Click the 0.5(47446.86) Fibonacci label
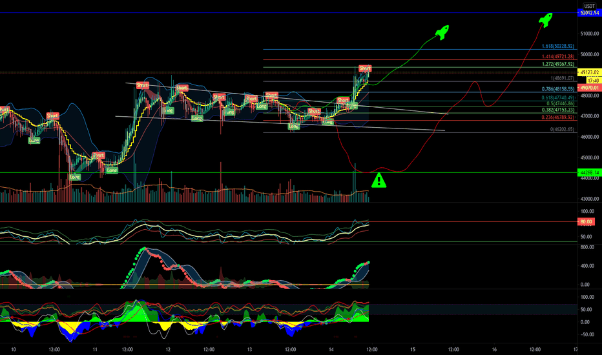The width and height of the screenshot is (602, 355). (x=561, y=104)
